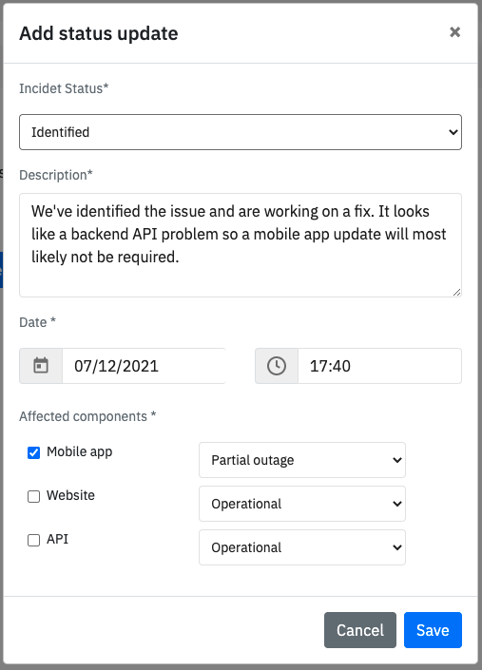Click the Website label text
Image resolution: width=482 pixels, height=670 pixels.
pos(70,495)
